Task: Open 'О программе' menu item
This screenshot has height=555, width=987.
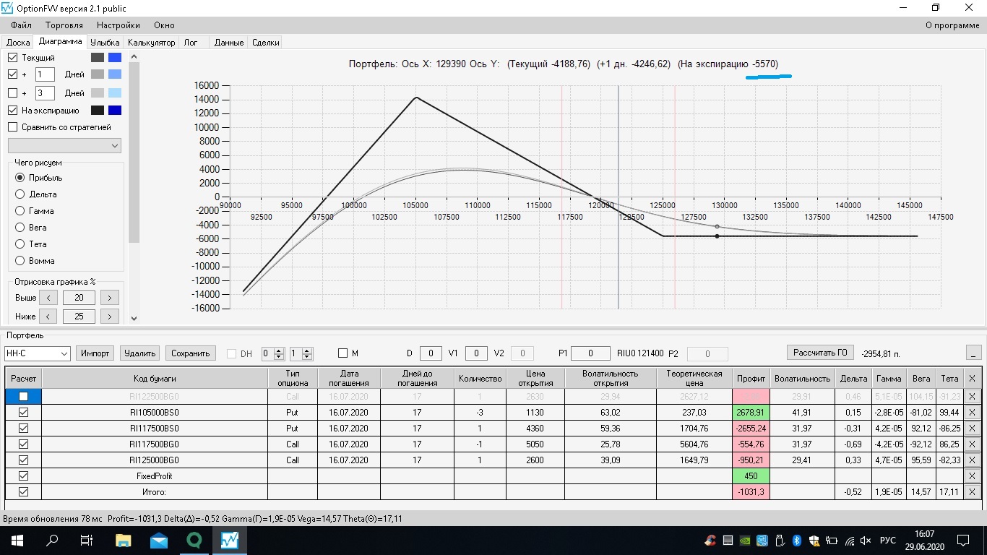Action: [x=952, y=25]
